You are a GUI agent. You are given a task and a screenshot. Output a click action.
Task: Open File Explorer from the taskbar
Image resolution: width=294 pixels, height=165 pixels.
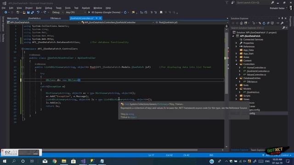pos(64,161)
